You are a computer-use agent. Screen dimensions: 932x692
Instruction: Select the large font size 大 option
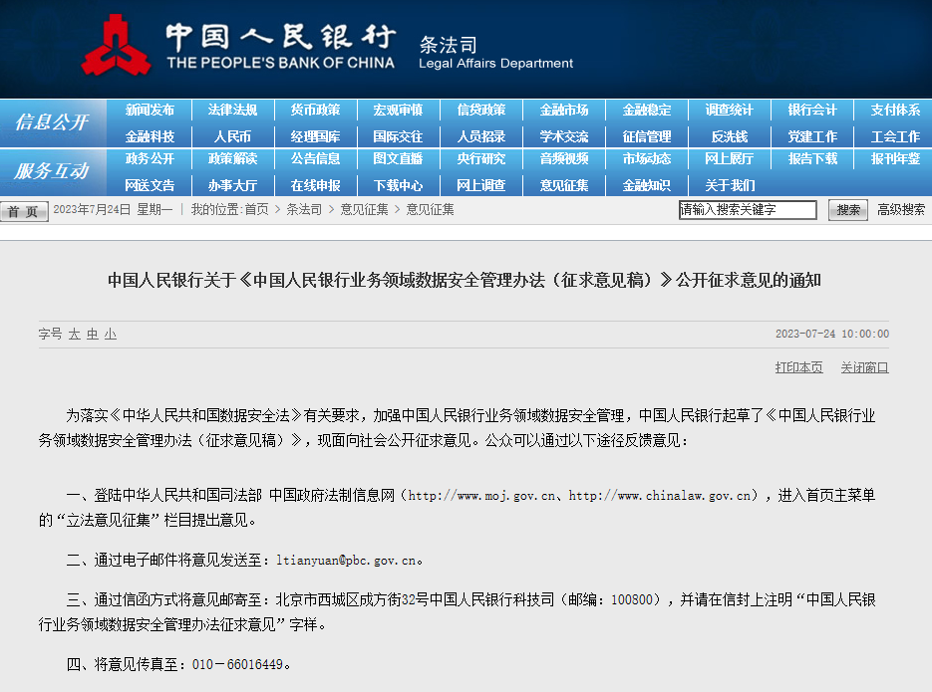[x=75, y=335]
